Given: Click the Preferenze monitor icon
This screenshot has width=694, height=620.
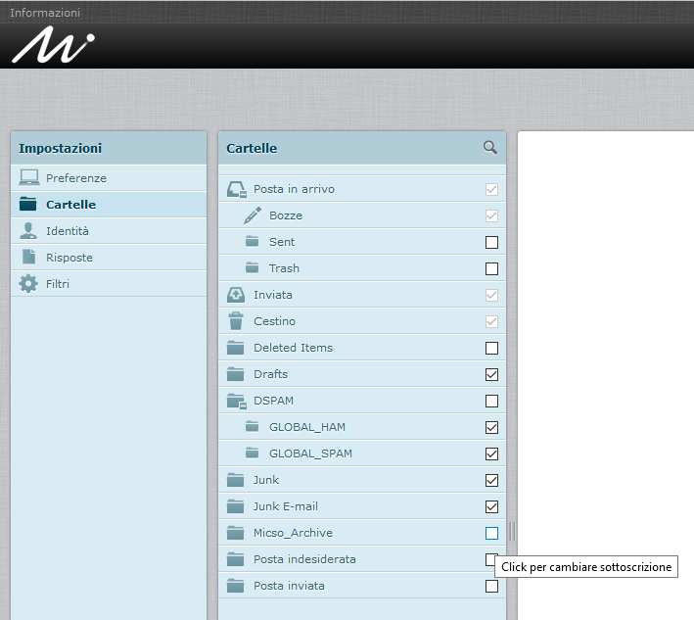Looking at the screenshot, I should coord(28,178).
